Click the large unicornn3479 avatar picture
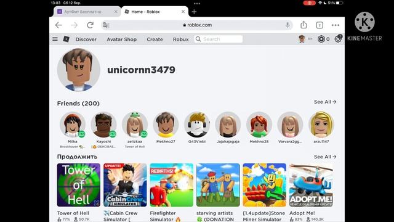The height and width of the screenshot is (222, 394). coord(79,70)
